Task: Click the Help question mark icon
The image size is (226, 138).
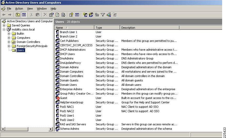Action: point(71,15)
